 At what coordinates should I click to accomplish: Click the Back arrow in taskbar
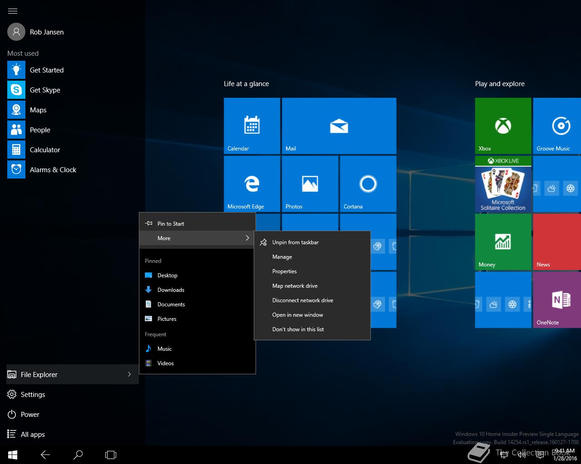45,454
